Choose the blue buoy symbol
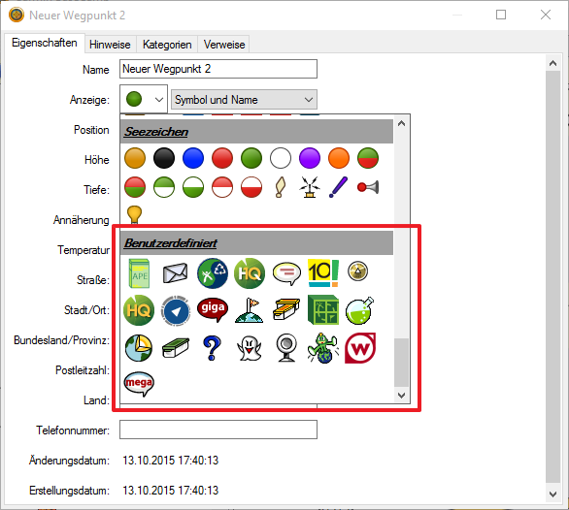Viewport: 569px width, 510px height. [193, 158]
